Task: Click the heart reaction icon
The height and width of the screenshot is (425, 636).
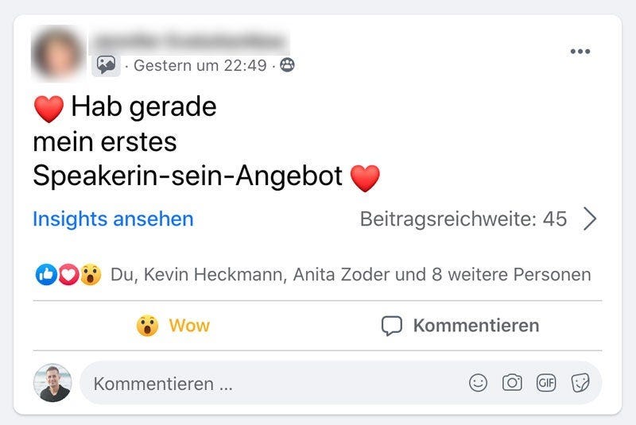Action: coord(67,275)
